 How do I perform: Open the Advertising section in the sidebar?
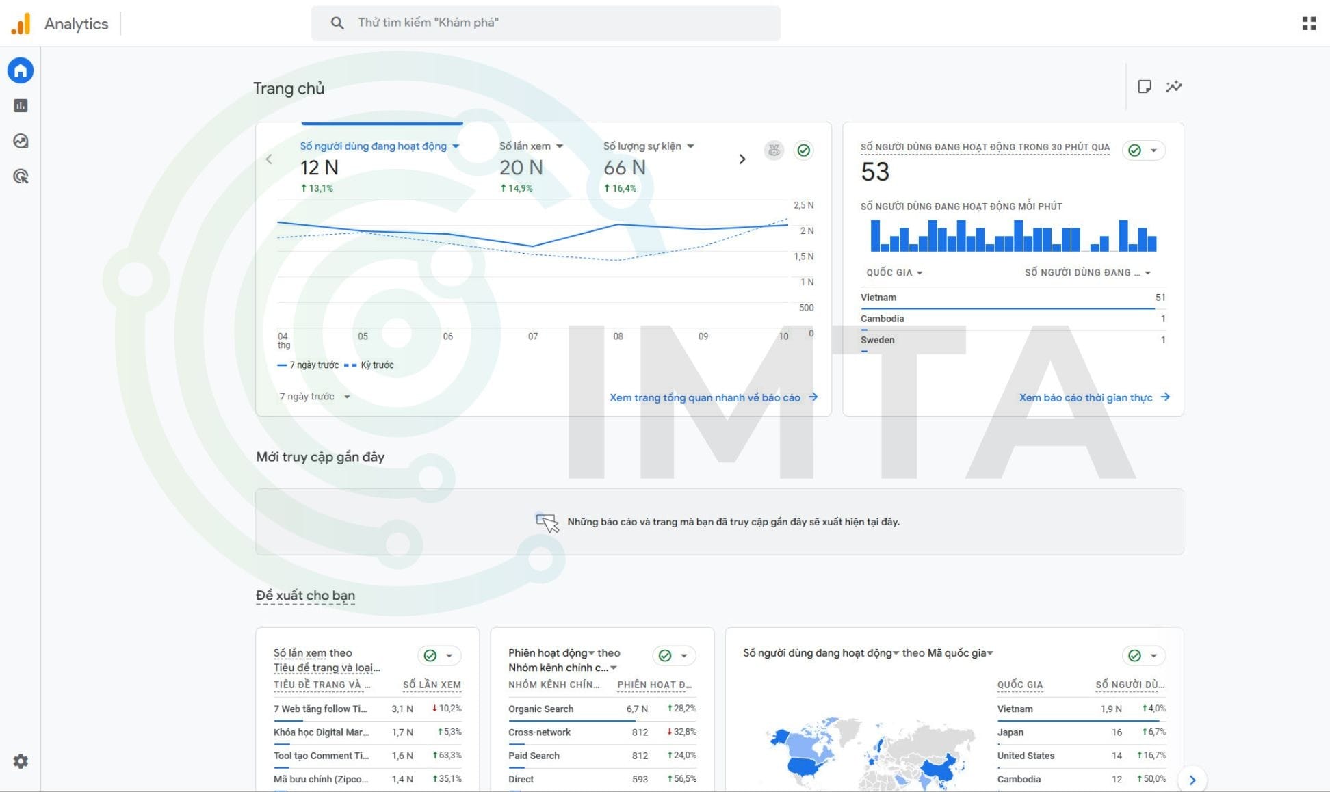click(21, 177)
